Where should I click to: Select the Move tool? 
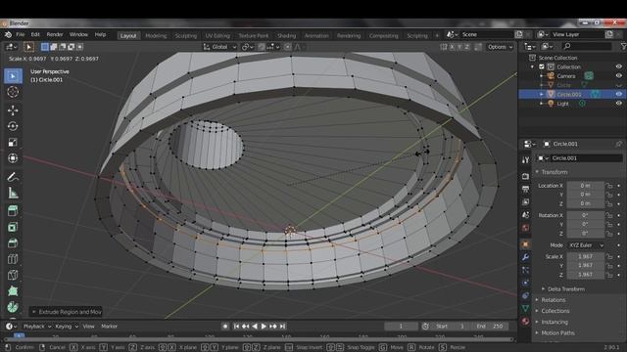point(13,110)
